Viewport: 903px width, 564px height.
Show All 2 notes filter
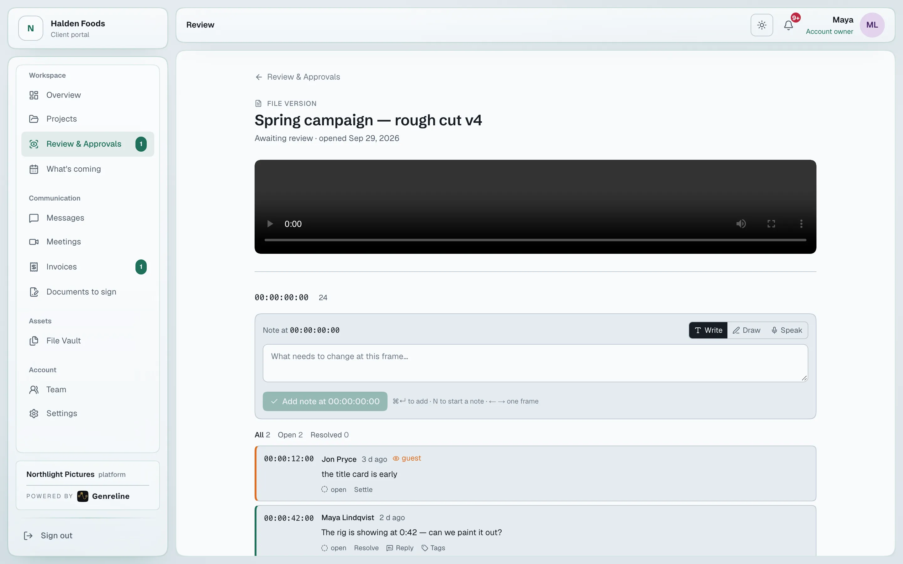pos(262,435)
